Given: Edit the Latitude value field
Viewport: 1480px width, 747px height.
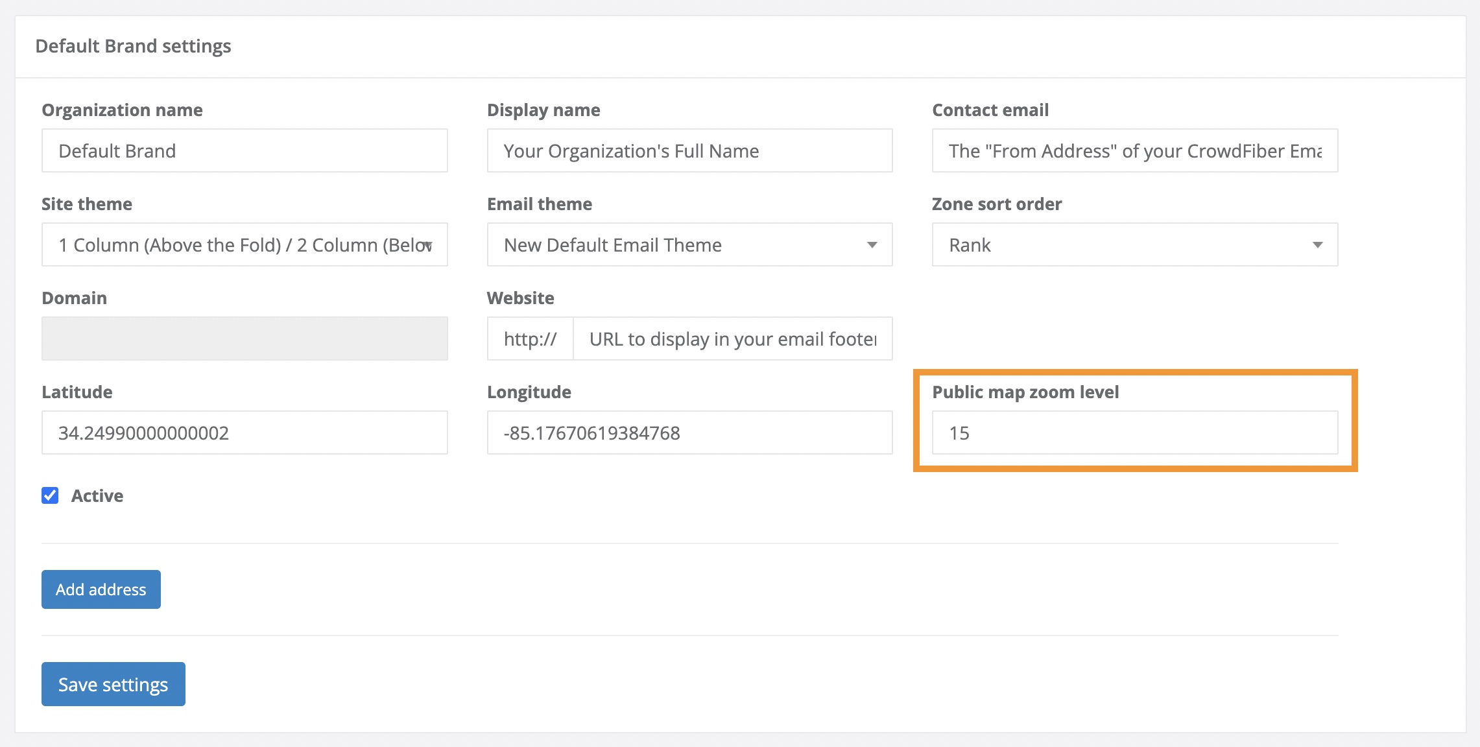Looking at the screenshot, I should click(x=244, y=433).
